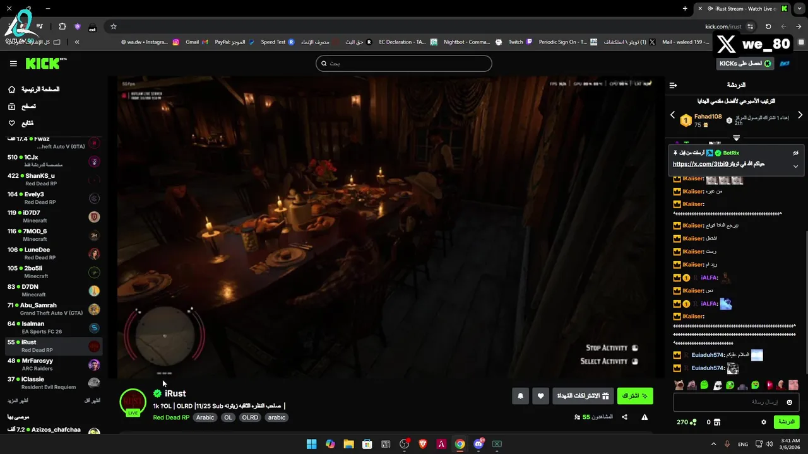
Task: Open the emoji picker in chat input
Action: click(789, 402)
